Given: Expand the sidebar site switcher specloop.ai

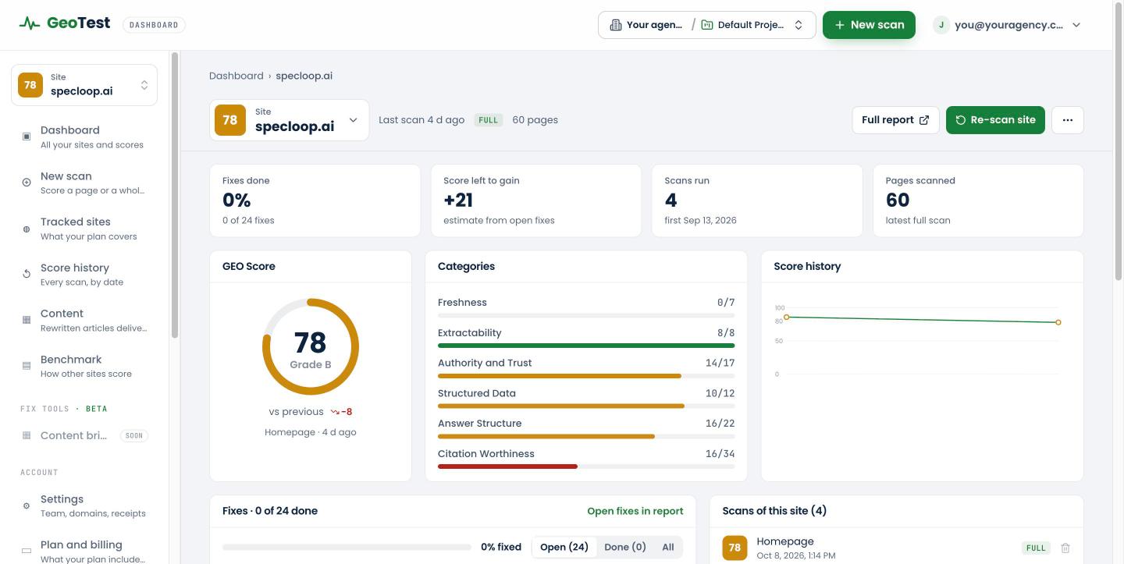Looking at the screenshot, I should tap(84, 84).
